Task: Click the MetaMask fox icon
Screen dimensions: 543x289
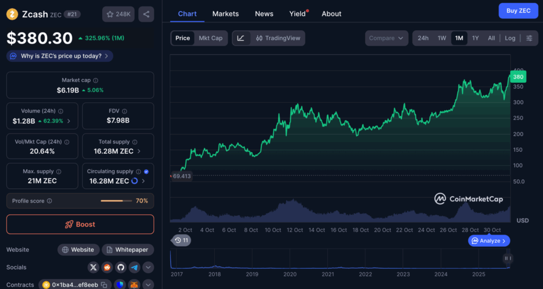Action: click(x=134, y=285)
